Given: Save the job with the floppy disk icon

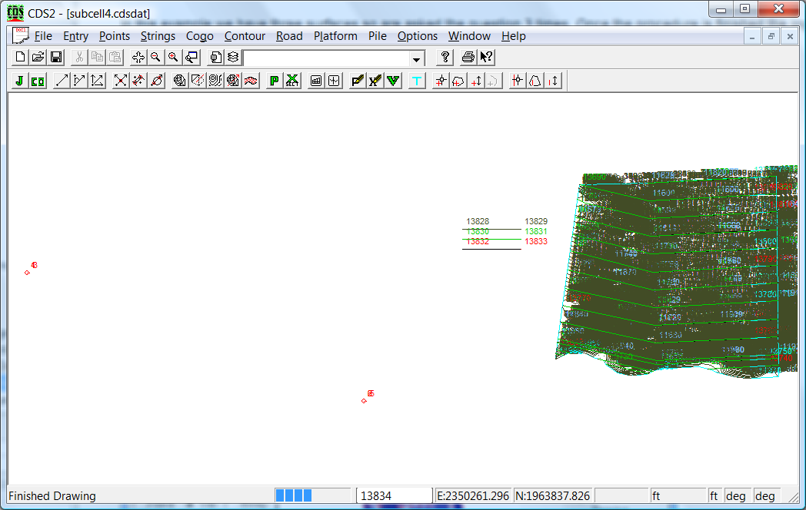Looking at the screenshot, I should click(x=56, y=58).
